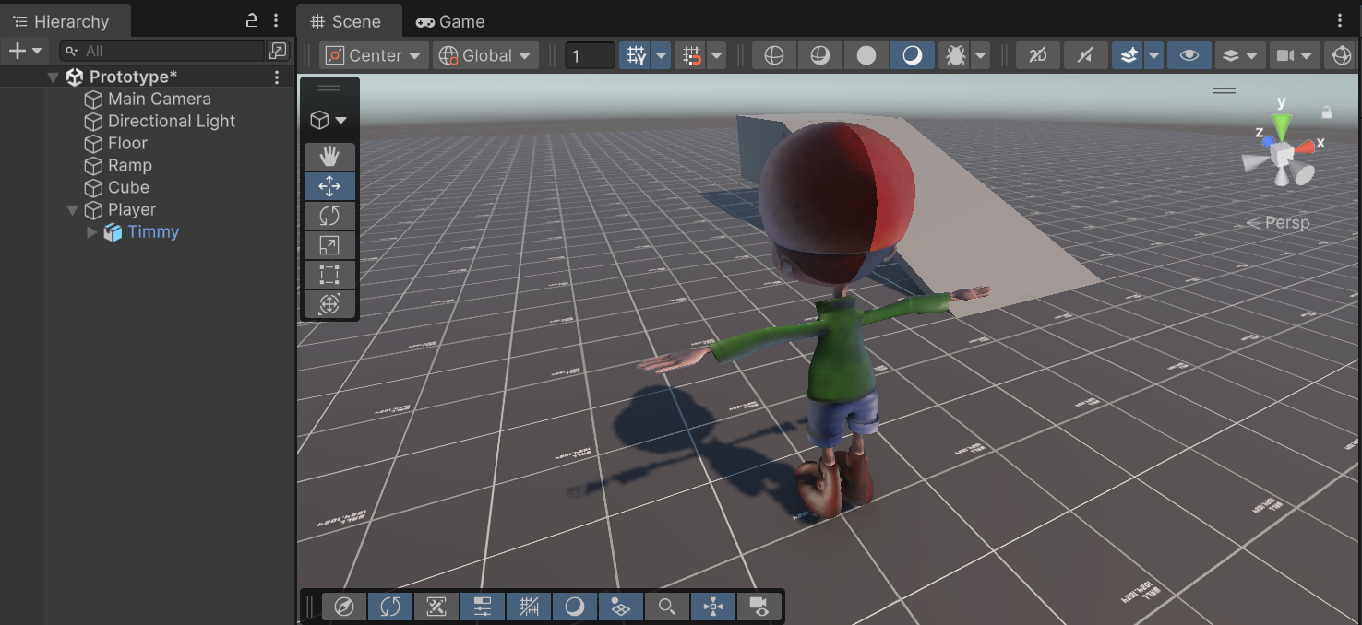Expand the Timmy prefab foldout

(x=91, y=232)
